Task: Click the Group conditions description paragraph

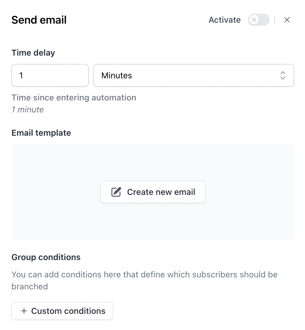Action: [144, 281]
